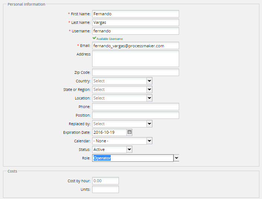The width and height of the screenshot is (262, 199).
Task: Expand the Location dropdown list
Action: tap(149, 98)
